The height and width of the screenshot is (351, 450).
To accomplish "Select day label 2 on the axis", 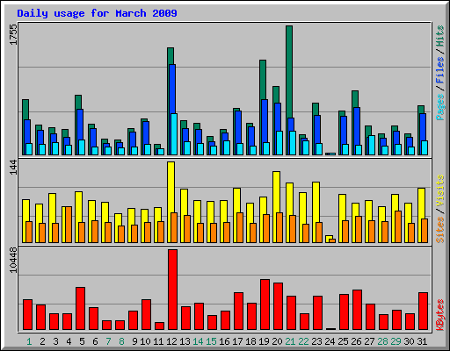I will tap(42, 341).
